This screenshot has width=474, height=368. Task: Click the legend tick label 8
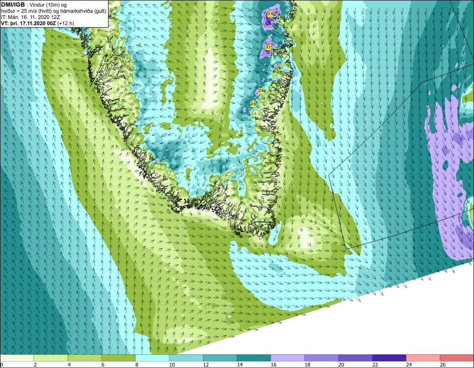137,365
